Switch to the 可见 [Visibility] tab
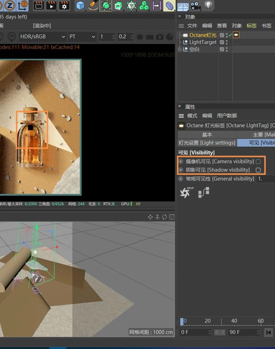 tap(256, 142)
